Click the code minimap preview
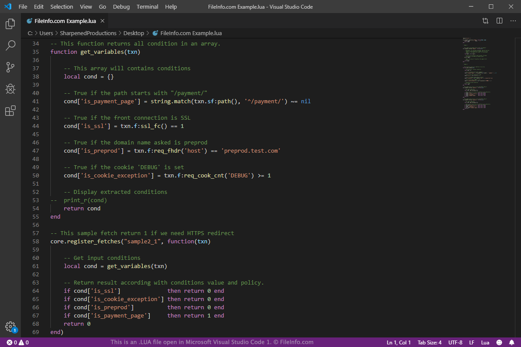 [x=480, y=74]
